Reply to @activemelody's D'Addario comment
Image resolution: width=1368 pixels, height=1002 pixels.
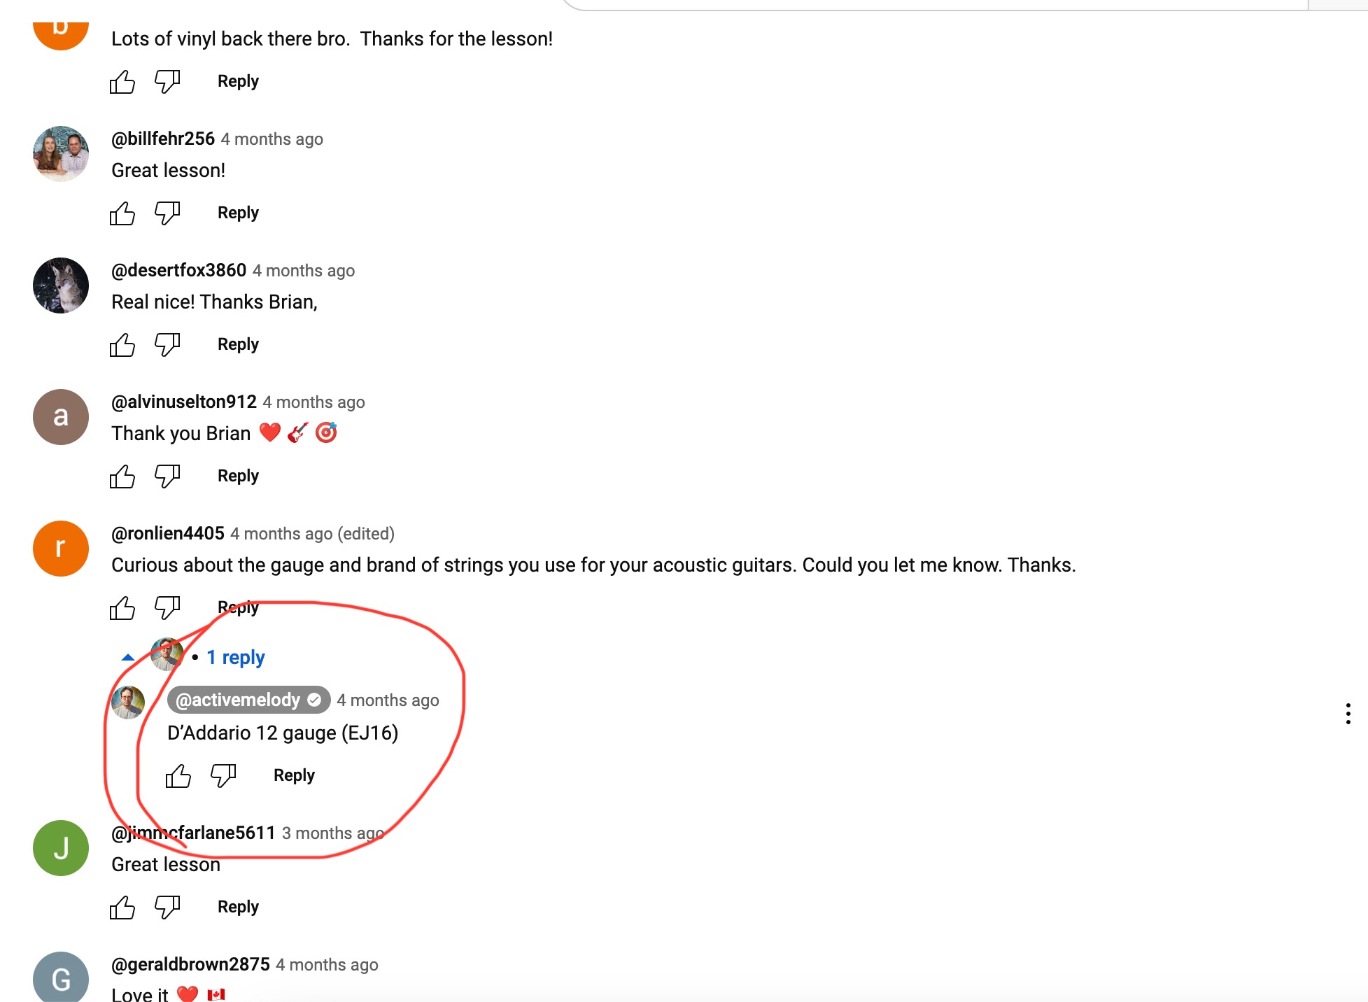[x=294, y=775]
